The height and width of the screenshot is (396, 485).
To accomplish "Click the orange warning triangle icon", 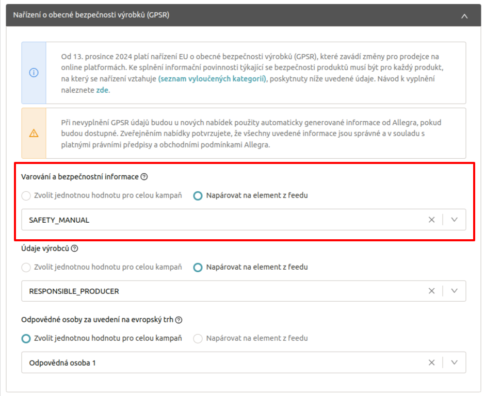I will coord(34,133).
